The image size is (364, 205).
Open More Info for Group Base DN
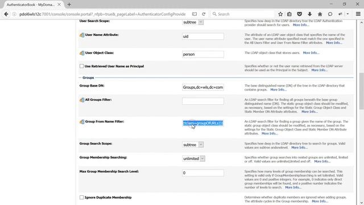[x=278, y=89]
